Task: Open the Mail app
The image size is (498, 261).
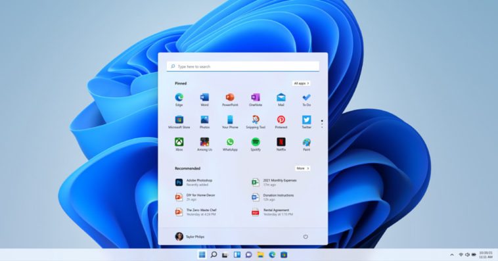Action: coord(281,99)
